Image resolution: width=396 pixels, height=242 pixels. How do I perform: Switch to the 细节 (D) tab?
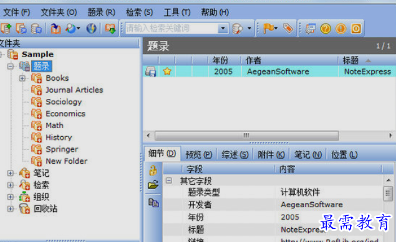point(162,154)
